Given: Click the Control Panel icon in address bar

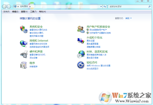Looking at the screenshot, I should [x=15, y=7].
